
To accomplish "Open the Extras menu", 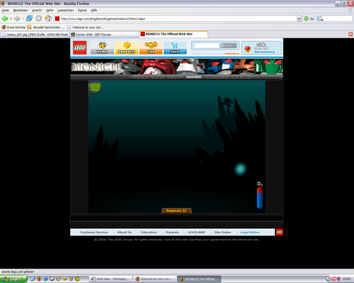I will click(82, 10).
